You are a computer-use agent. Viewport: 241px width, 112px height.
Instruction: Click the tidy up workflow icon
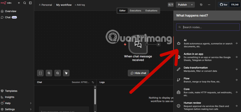(66, 73)
